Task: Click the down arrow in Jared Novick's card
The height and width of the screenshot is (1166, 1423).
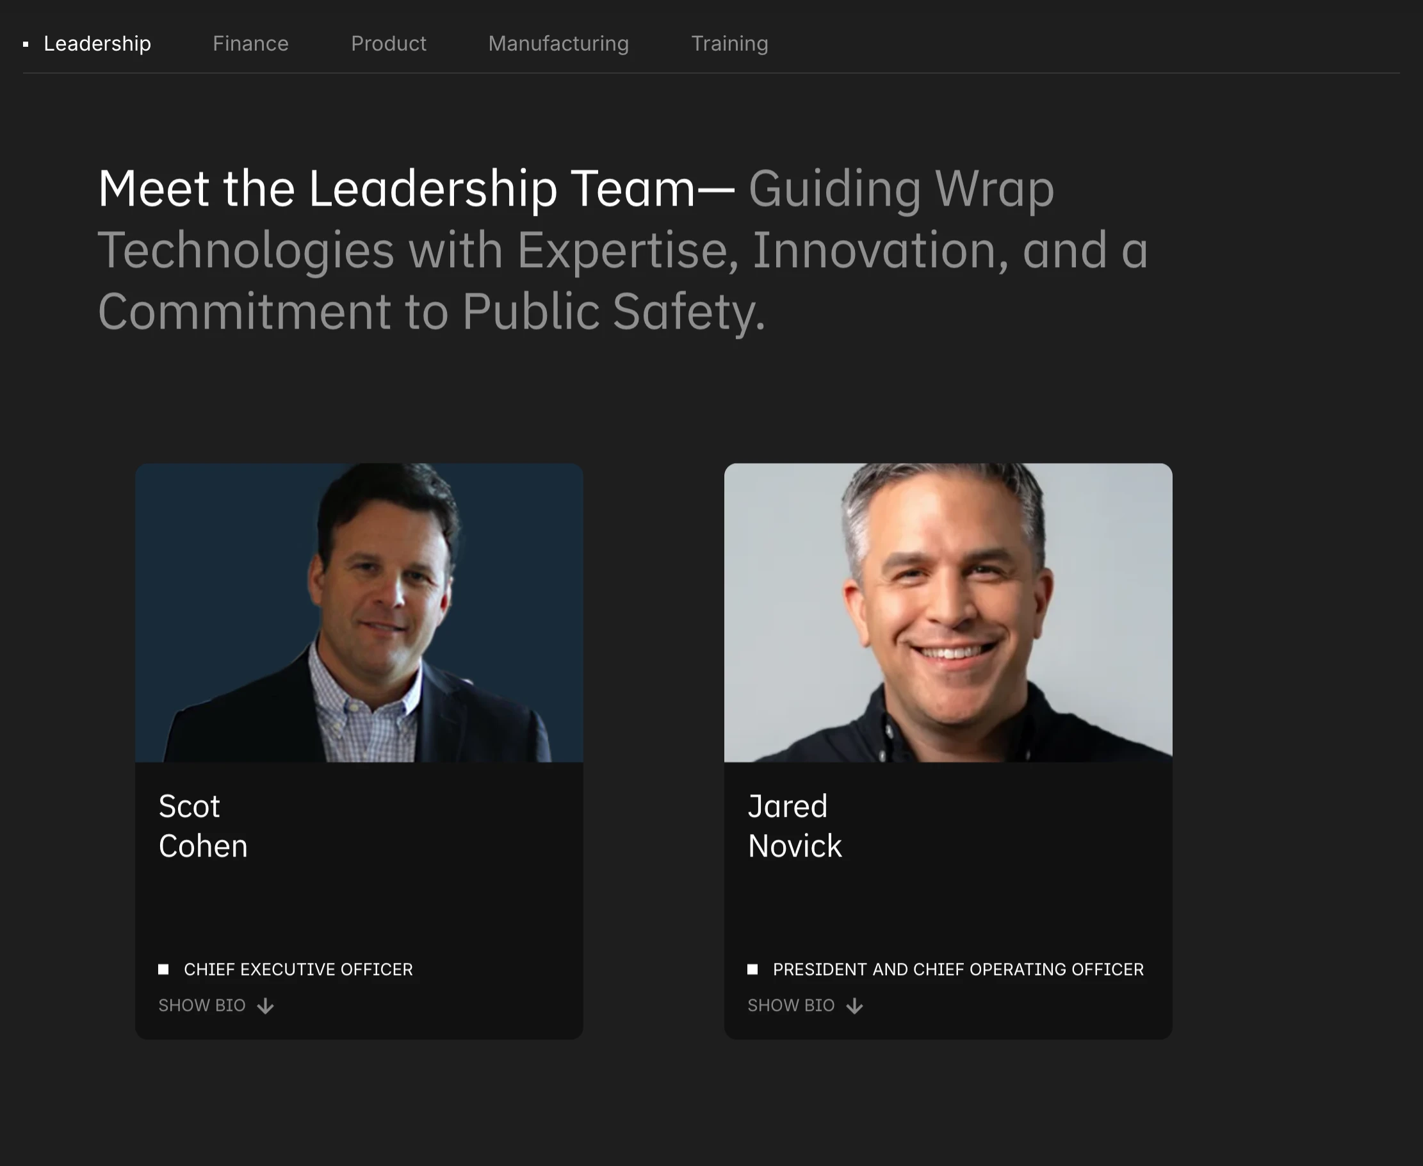Action: (854, 1005)
